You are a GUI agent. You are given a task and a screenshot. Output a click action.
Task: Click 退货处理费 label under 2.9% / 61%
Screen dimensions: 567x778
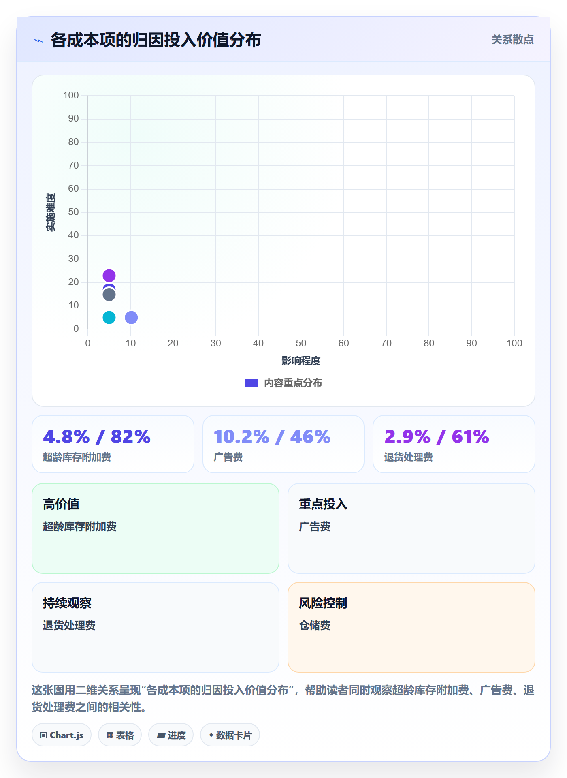pos(409,457)
